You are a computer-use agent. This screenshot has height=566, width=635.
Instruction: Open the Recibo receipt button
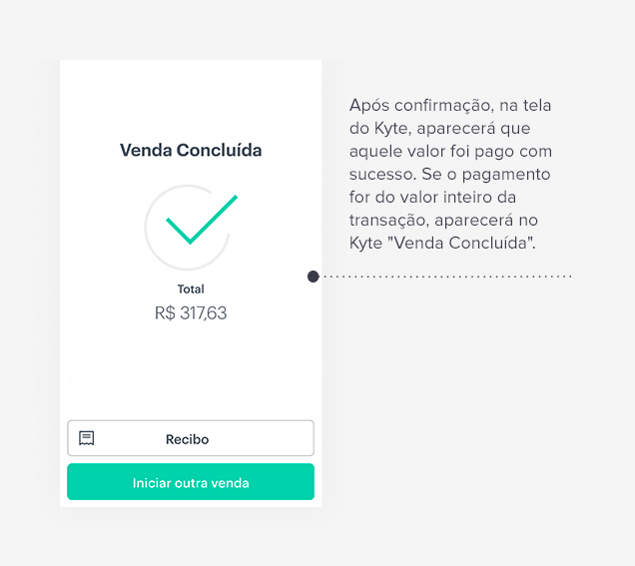tap(191, 438)
